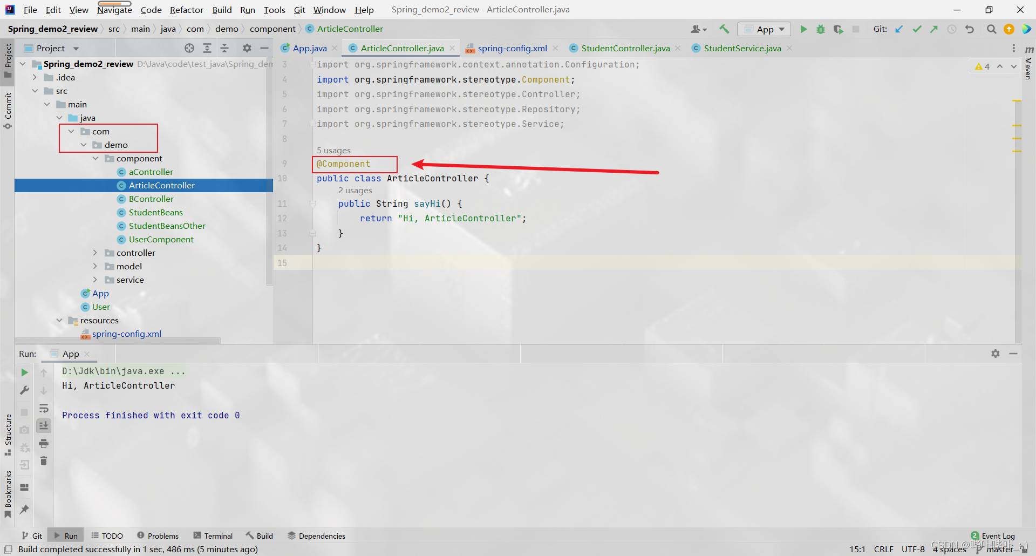This screenshot has width=1036, height=556.
Task: Collapse the component package
Action: tap(96, 158)
